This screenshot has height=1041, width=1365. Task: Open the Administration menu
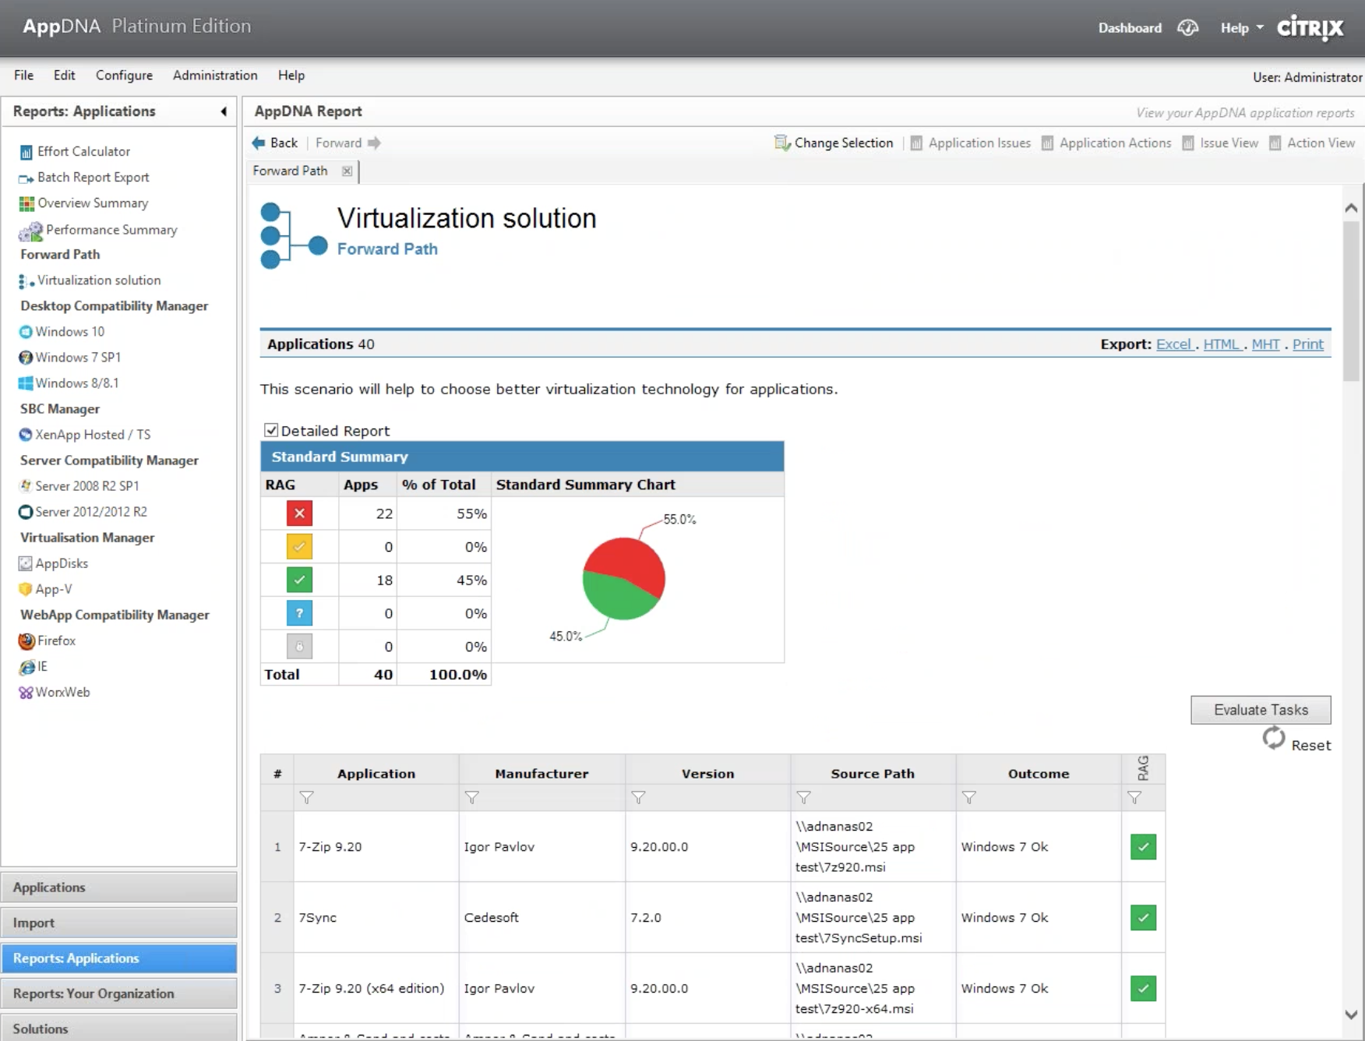pyautogui.click(x=215, y=76)
